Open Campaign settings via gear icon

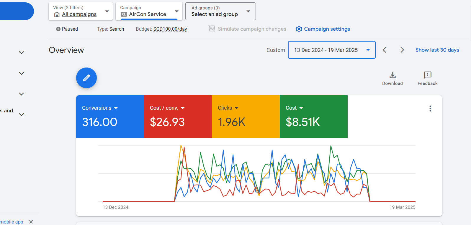(x=299, y=29)
